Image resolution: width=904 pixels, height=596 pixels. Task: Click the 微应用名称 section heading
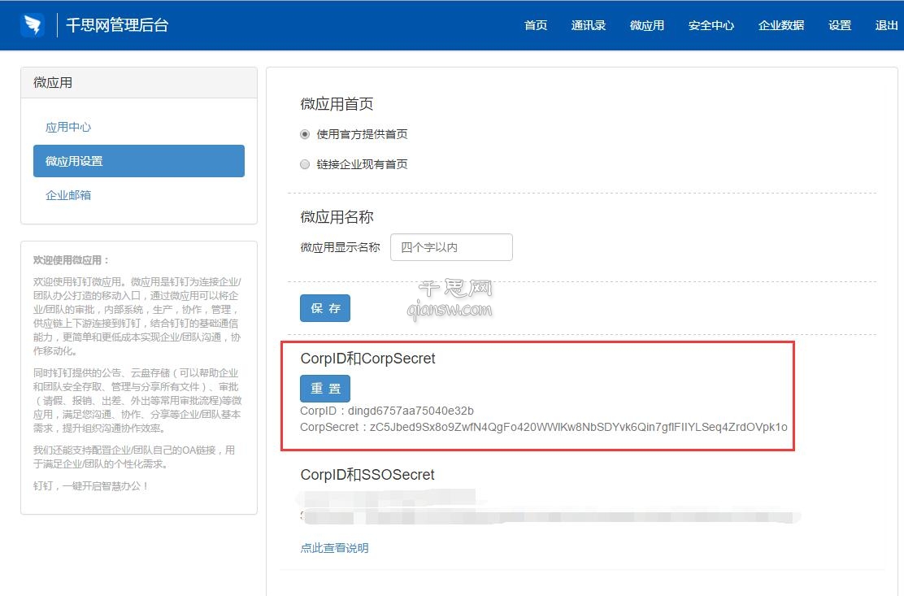(x=337, y=217)
